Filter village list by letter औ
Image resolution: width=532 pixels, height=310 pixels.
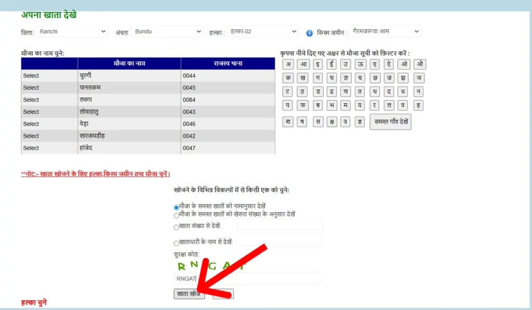pyautogui.click(x=420, y=64)
